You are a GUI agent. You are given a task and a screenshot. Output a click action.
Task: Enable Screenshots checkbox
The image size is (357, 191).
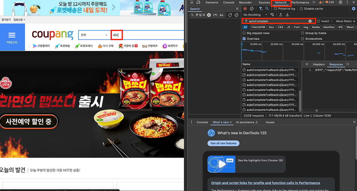tap(303, 39)
